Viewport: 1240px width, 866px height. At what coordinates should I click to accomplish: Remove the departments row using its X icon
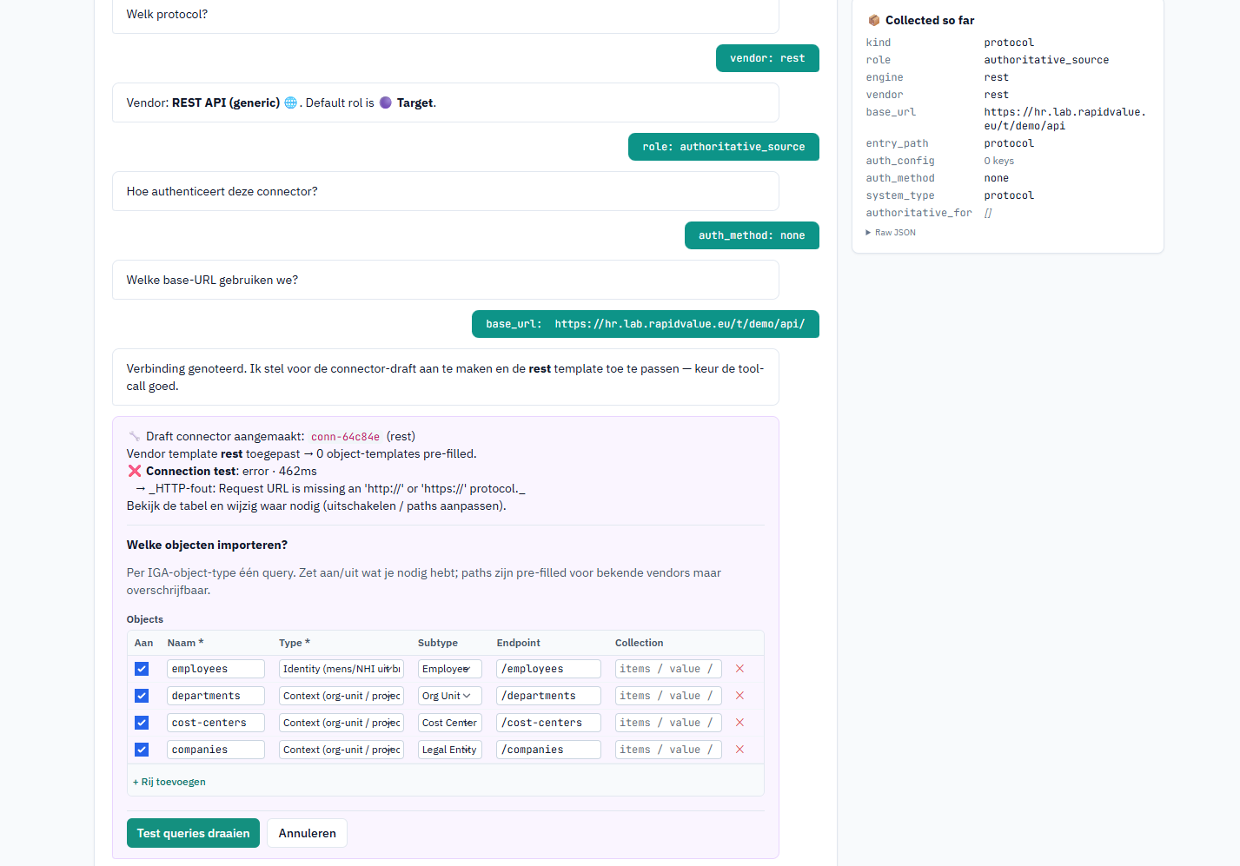coord(739,696)
